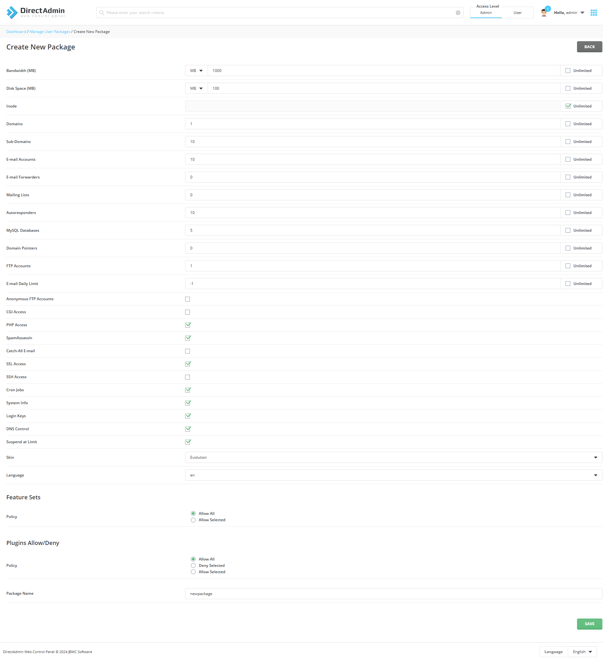603x661 pixels.
Task: Disable Suspend at Limit checkbox
Action: 188,442
